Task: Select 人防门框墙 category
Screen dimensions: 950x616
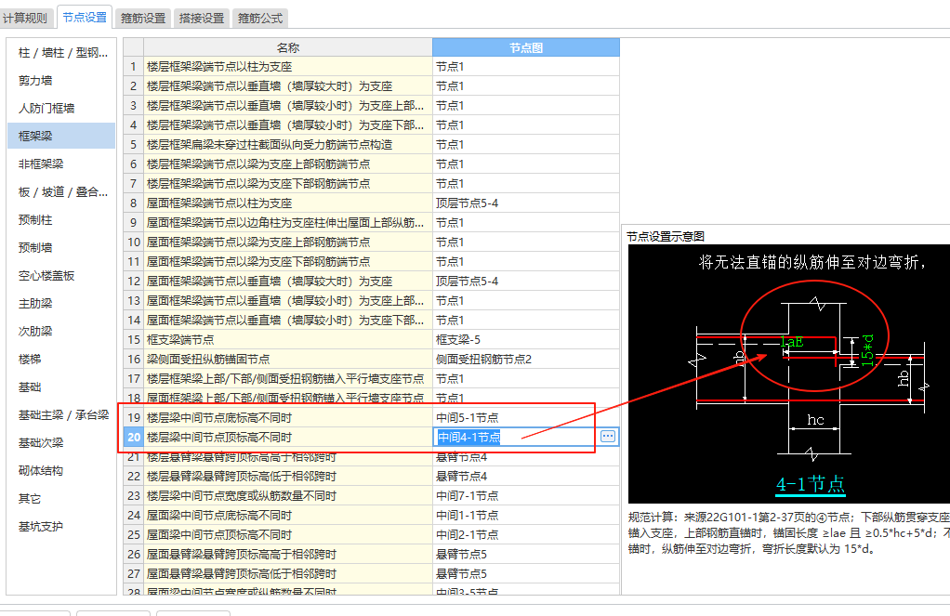Action: (x=61, y=109)
